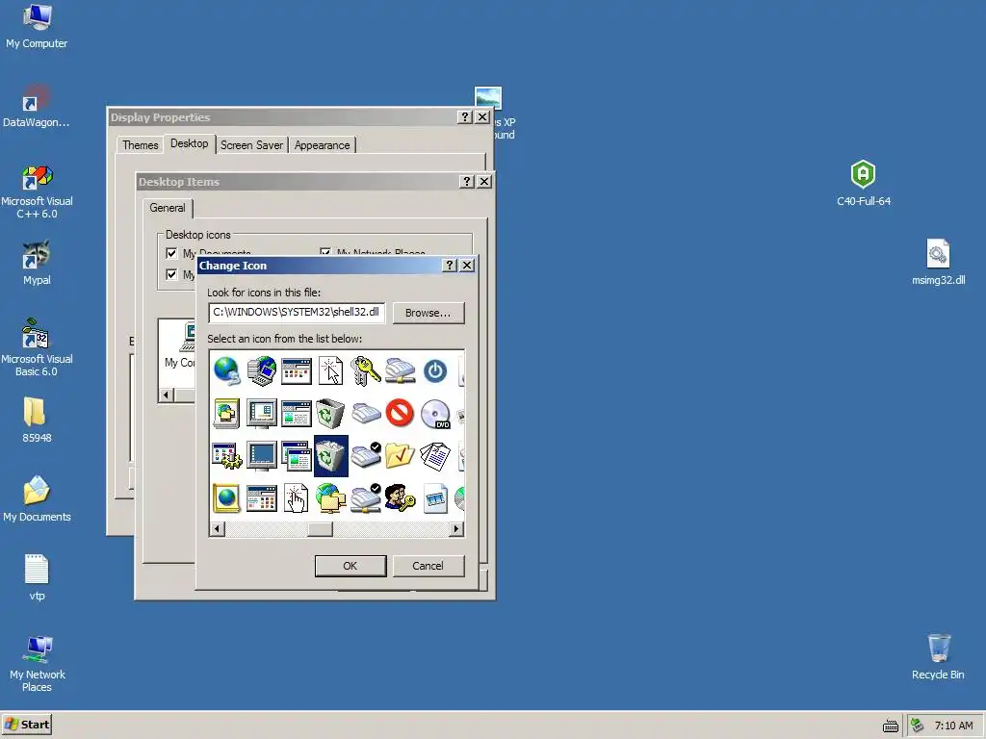Choose the DVD disc icon
Screen dimensions: 986x739
[434, 414]
